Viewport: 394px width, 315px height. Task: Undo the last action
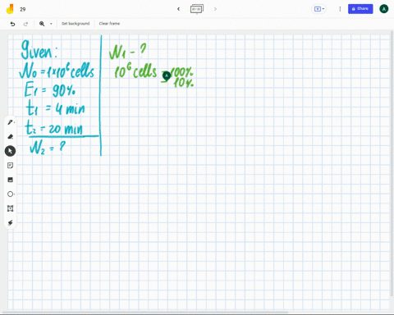click(12, 24)
